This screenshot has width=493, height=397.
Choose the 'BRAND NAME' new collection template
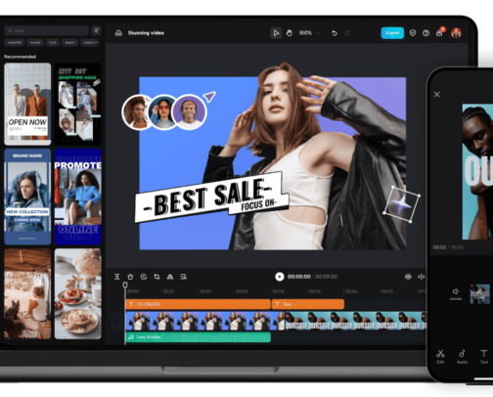click(x=27, y=197)
